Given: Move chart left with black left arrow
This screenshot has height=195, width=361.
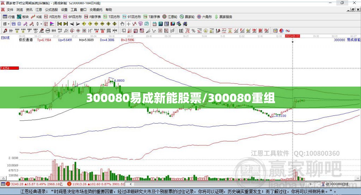Looking at the screenshot, I should [72, 24].
